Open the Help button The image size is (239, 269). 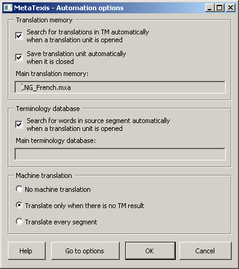click(x=26, y=251)
